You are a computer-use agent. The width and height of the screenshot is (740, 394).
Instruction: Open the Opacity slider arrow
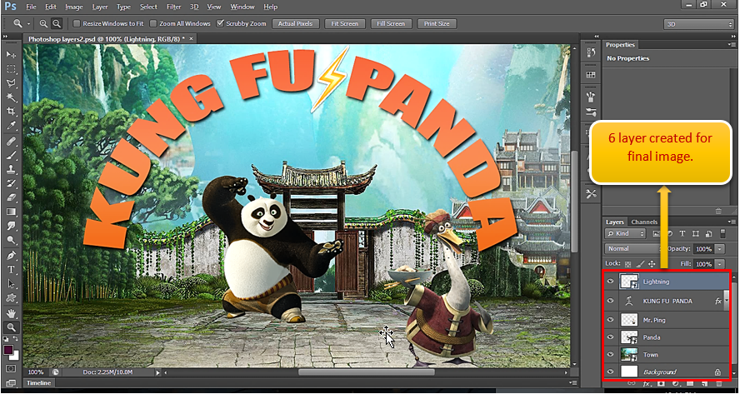pos(720,249)
